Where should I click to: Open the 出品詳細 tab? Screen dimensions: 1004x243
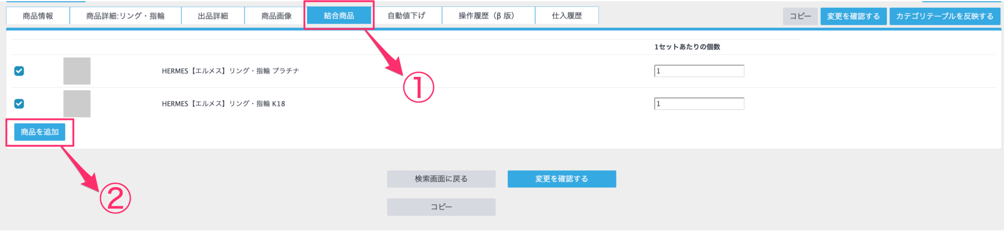pyautogui.click(x=213, y=16)
